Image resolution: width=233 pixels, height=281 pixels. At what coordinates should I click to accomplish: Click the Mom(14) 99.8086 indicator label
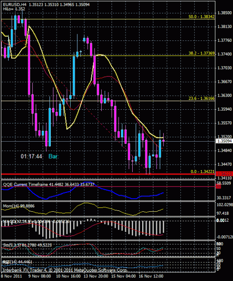[18, 206]
